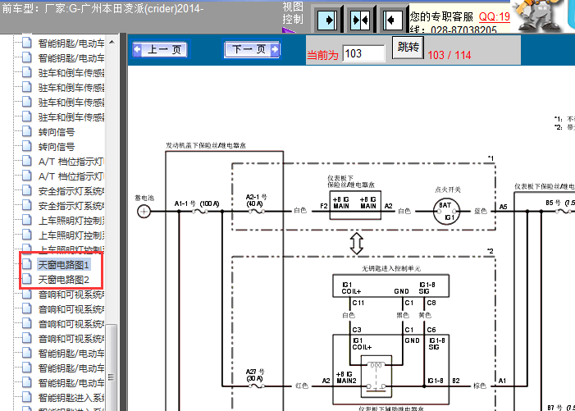Image resolution: width=575 pixels, height=411 pixels.
Task: Click the tree panel scrollbar thumb
Action: (112, 368)
